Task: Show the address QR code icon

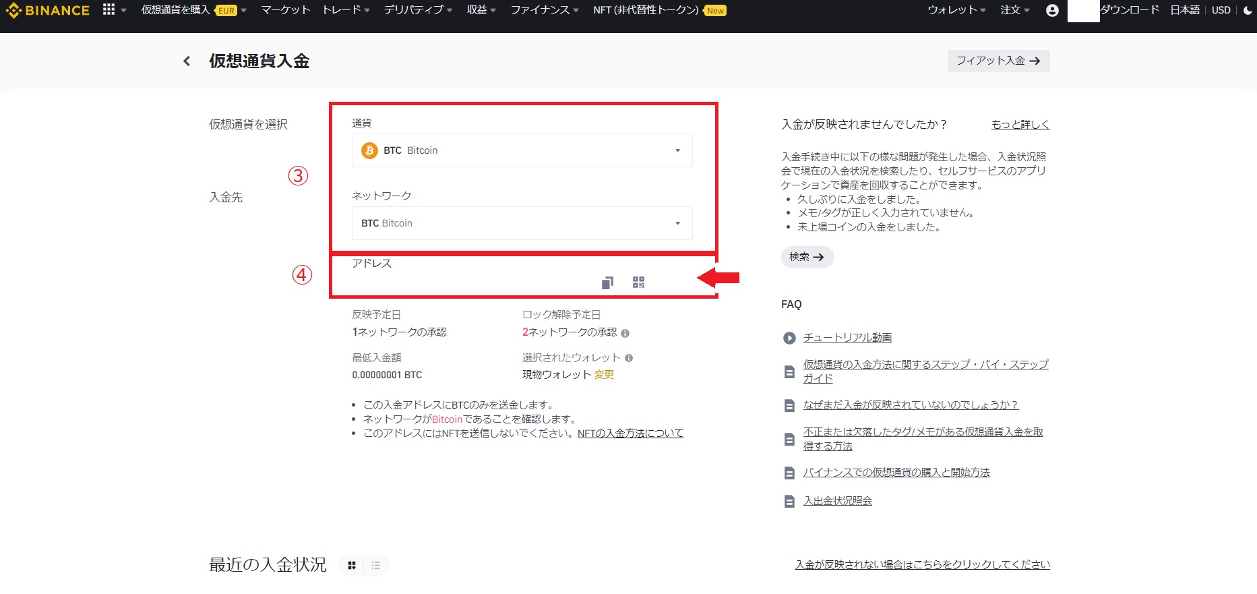Action: coord(639,283)
